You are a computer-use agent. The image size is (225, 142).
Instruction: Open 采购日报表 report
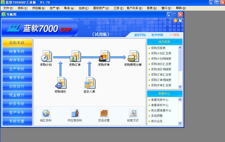pos(158,48)
